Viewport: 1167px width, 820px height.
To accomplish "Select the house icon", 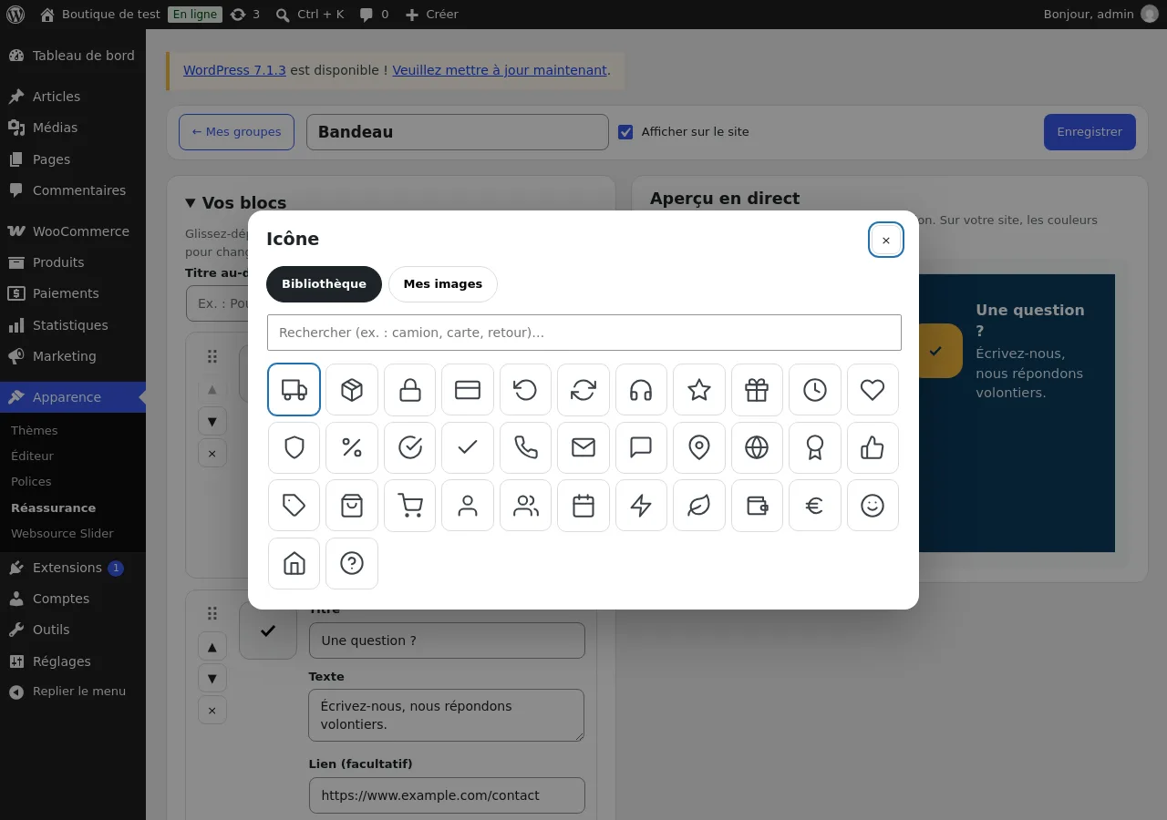I will [x=294, y=563].
